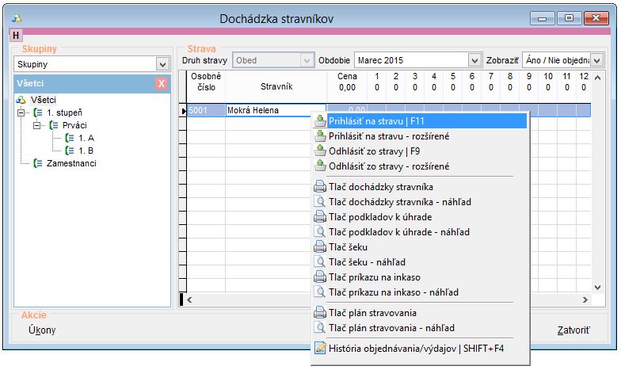The image size is (621, 370).
Task: Open the Obdobie Marec 2015 dropdown
Action: (x=474, y=61)
